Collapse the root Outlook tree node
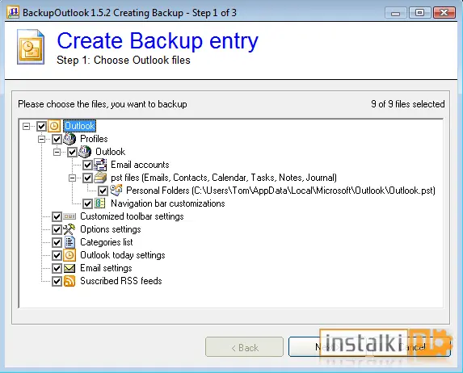 pyautogui.click(x=27, y=126)
